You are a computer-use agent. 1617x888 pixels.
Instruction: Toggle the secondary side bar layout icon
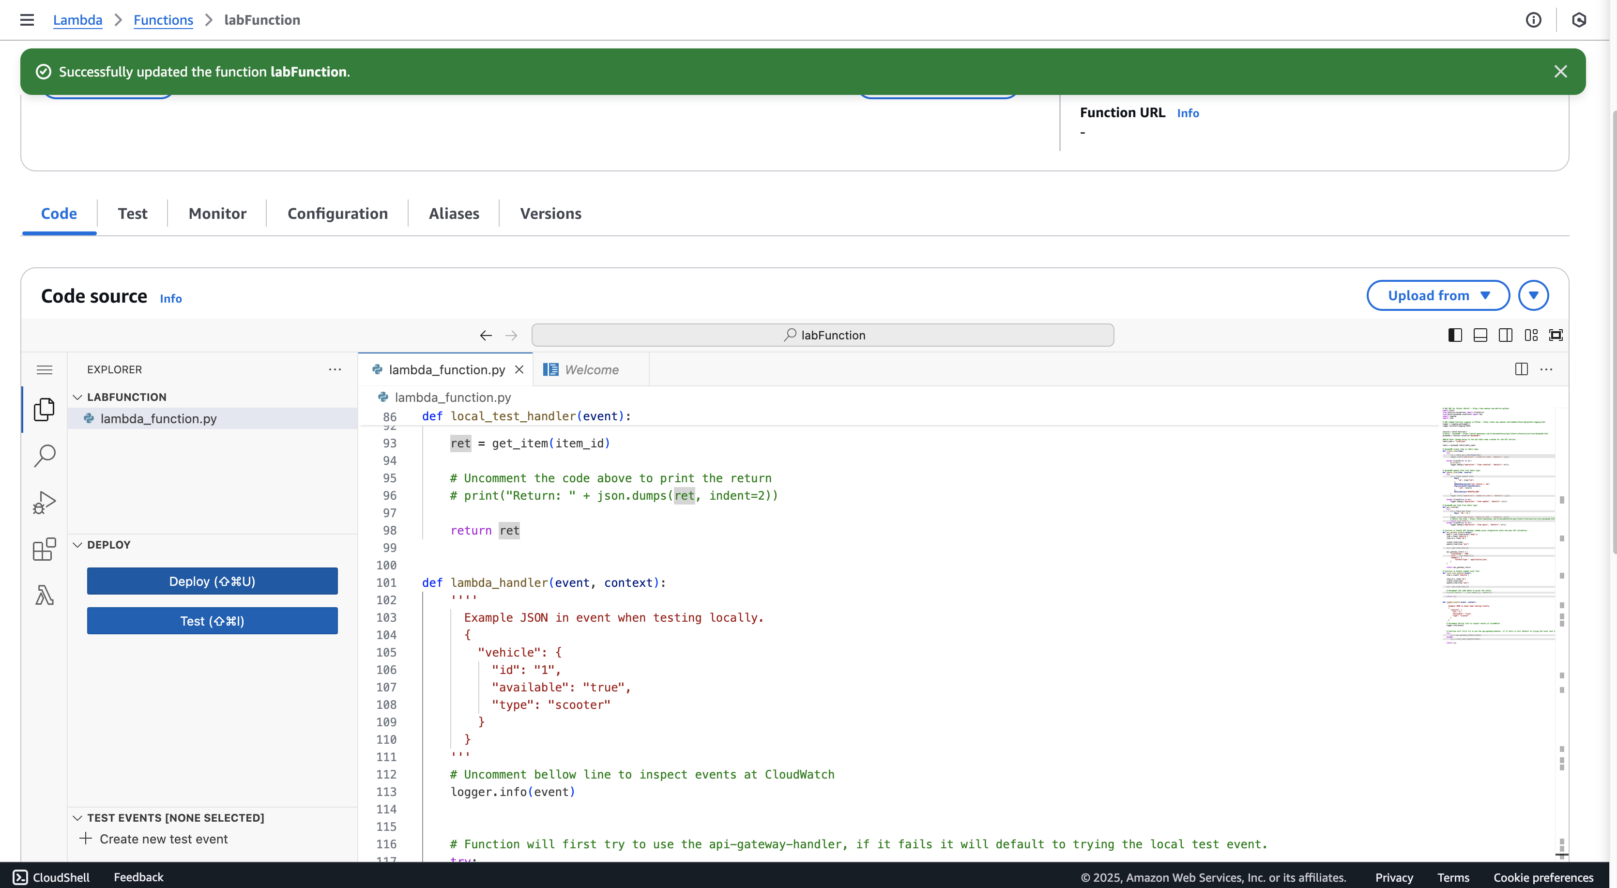pos(1505,336)
